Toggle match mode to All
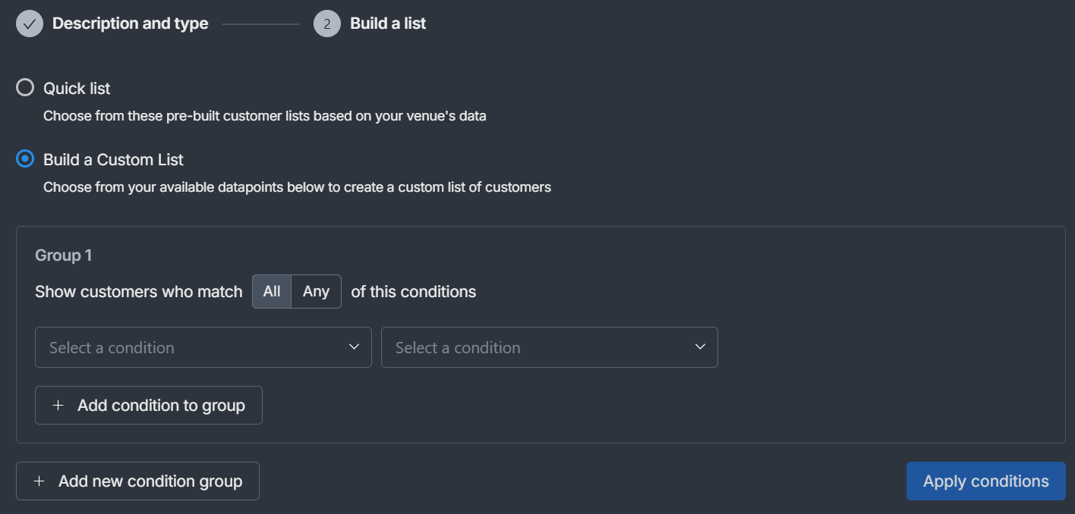The width and height of the screenshot is (1075, 514). [272, 292]
